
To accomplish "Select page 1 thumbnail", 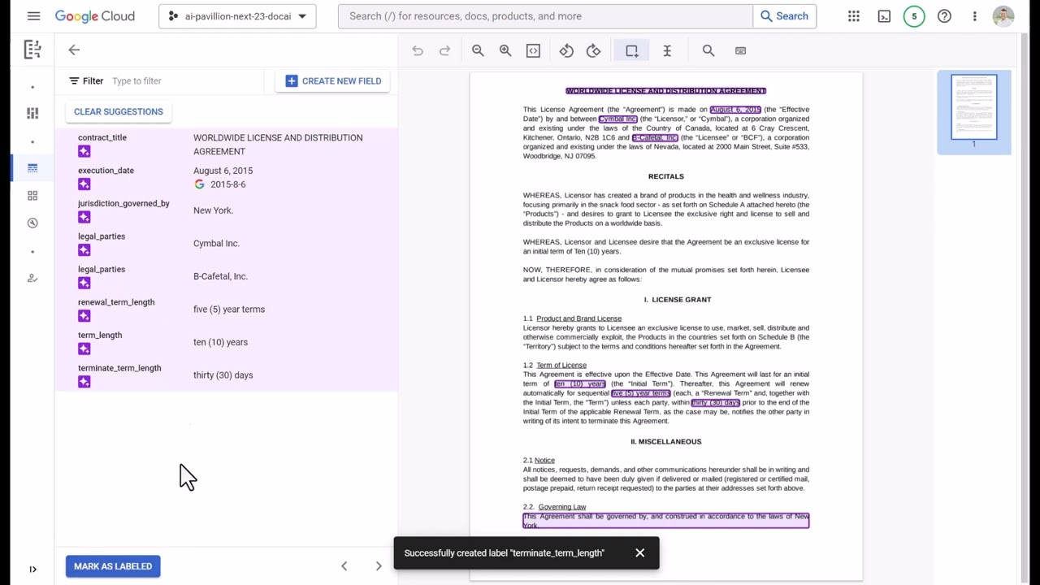I will click(973, 107).
